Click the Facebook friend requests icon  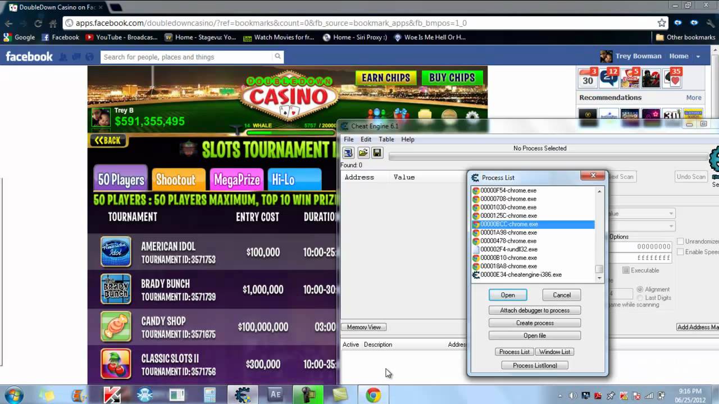[x=63, y=57]
